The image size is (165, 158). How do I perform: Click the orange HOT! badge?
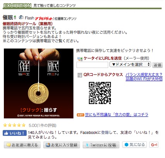(80, 115)
